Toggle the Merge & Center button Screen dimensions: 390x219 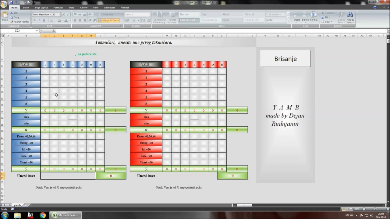point(109,20)
